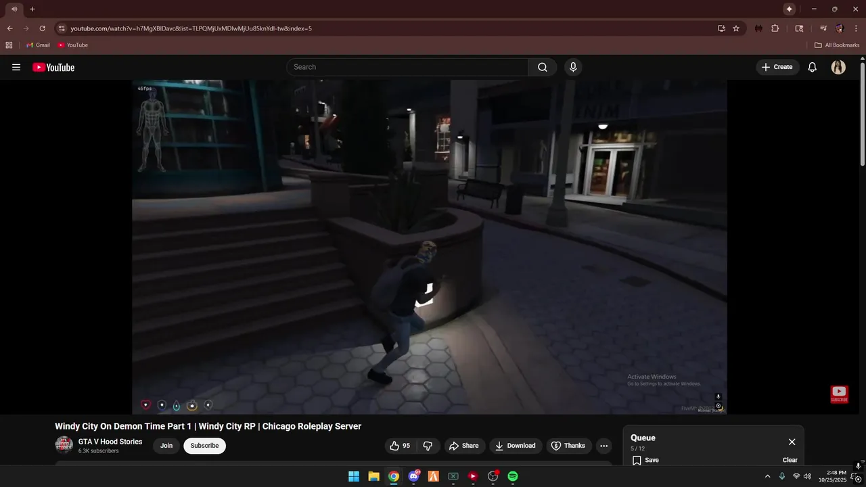This screenshot has height=487, width=866.
Task: Open more actions ellipsis under video
Action: tap(604, 446)
